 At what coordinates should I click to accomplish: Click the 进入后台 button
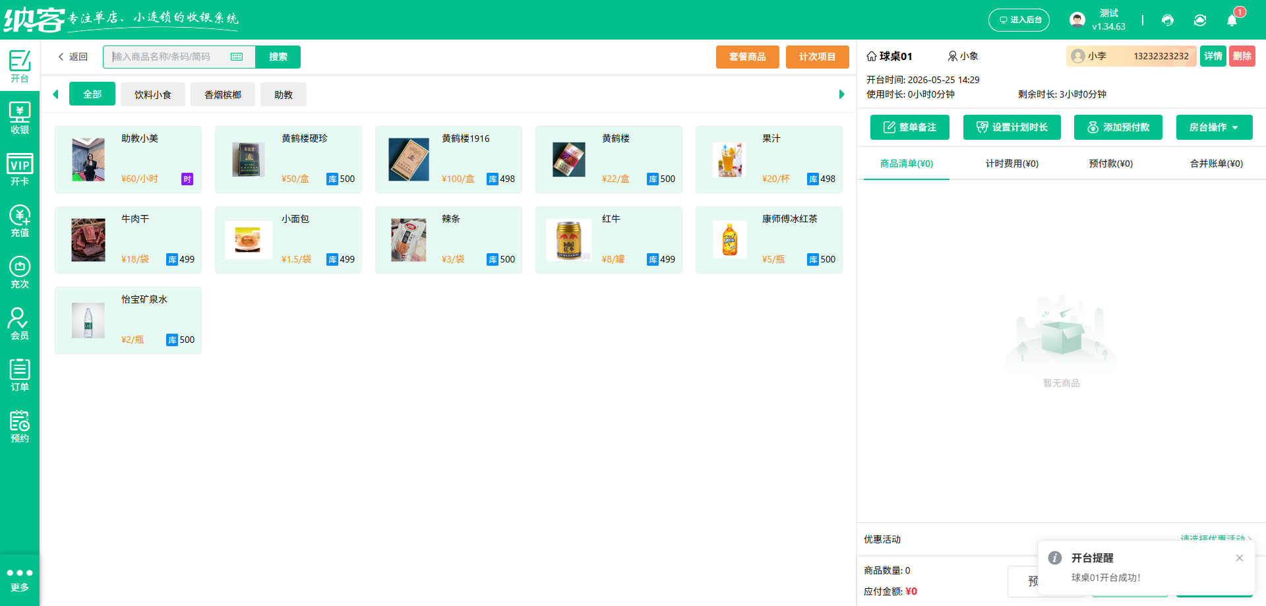point(1019,20)
